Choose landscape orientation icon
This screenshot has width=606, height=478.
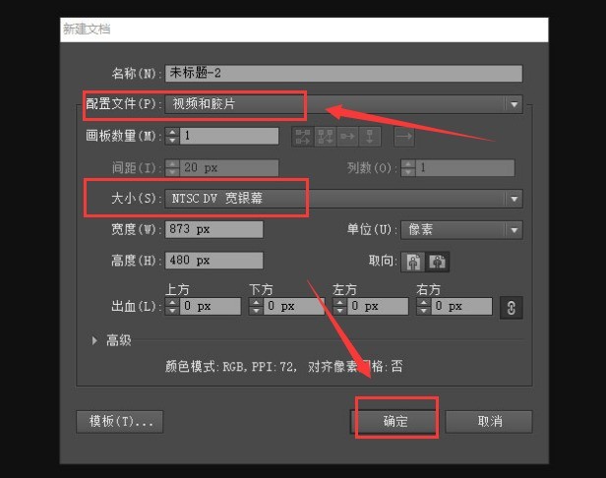point(437,262)
